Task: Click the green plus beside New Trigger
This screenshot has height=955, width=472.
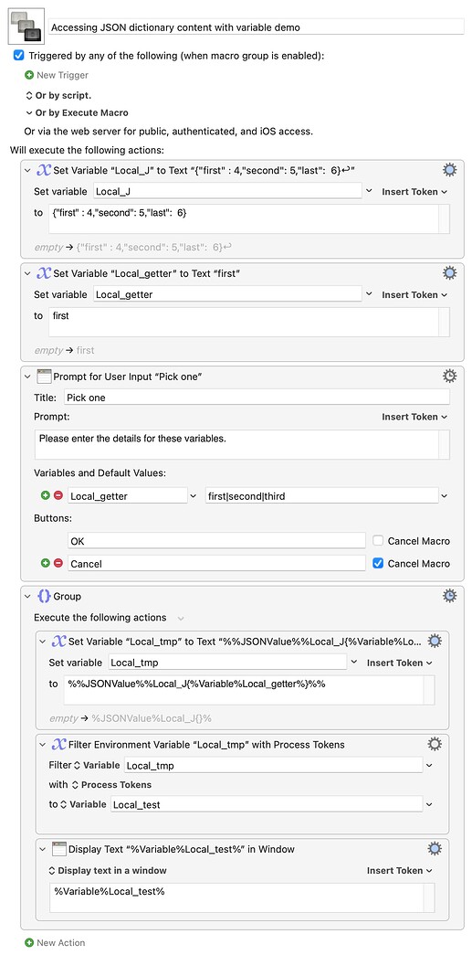Action: [x=29, y=75]
